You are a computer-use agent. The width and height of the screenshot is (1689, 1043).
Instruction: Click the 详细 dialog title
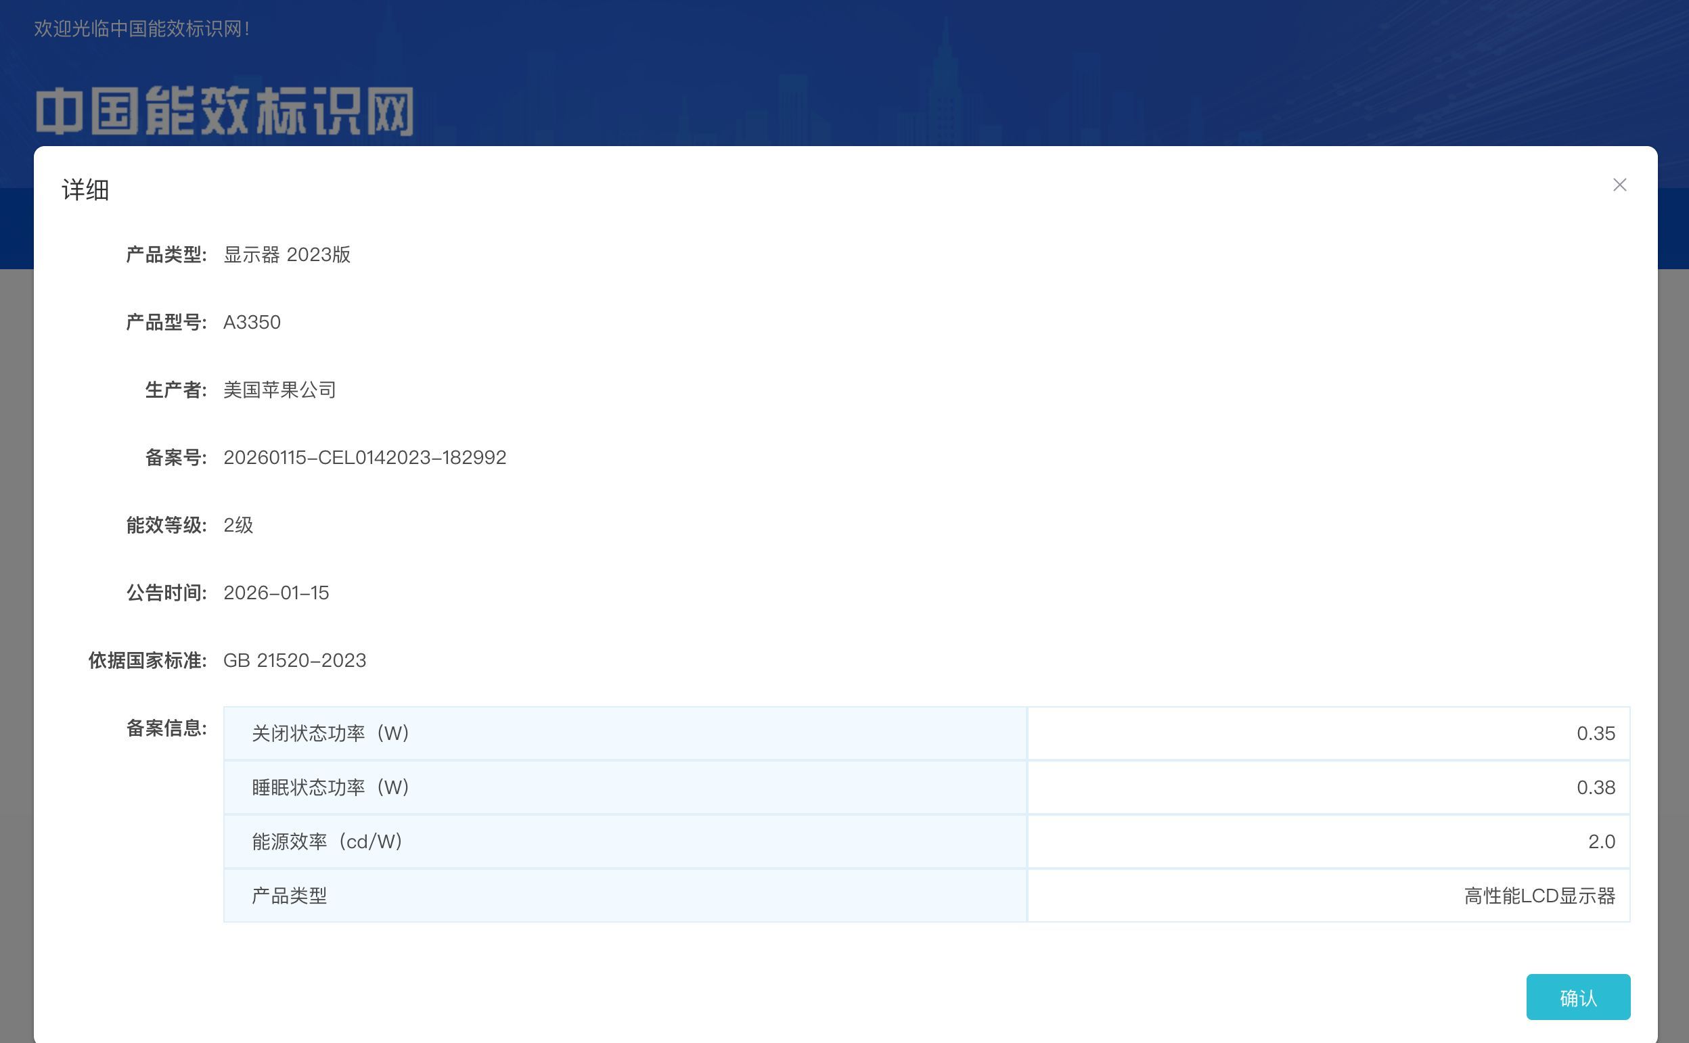point(85,189)
